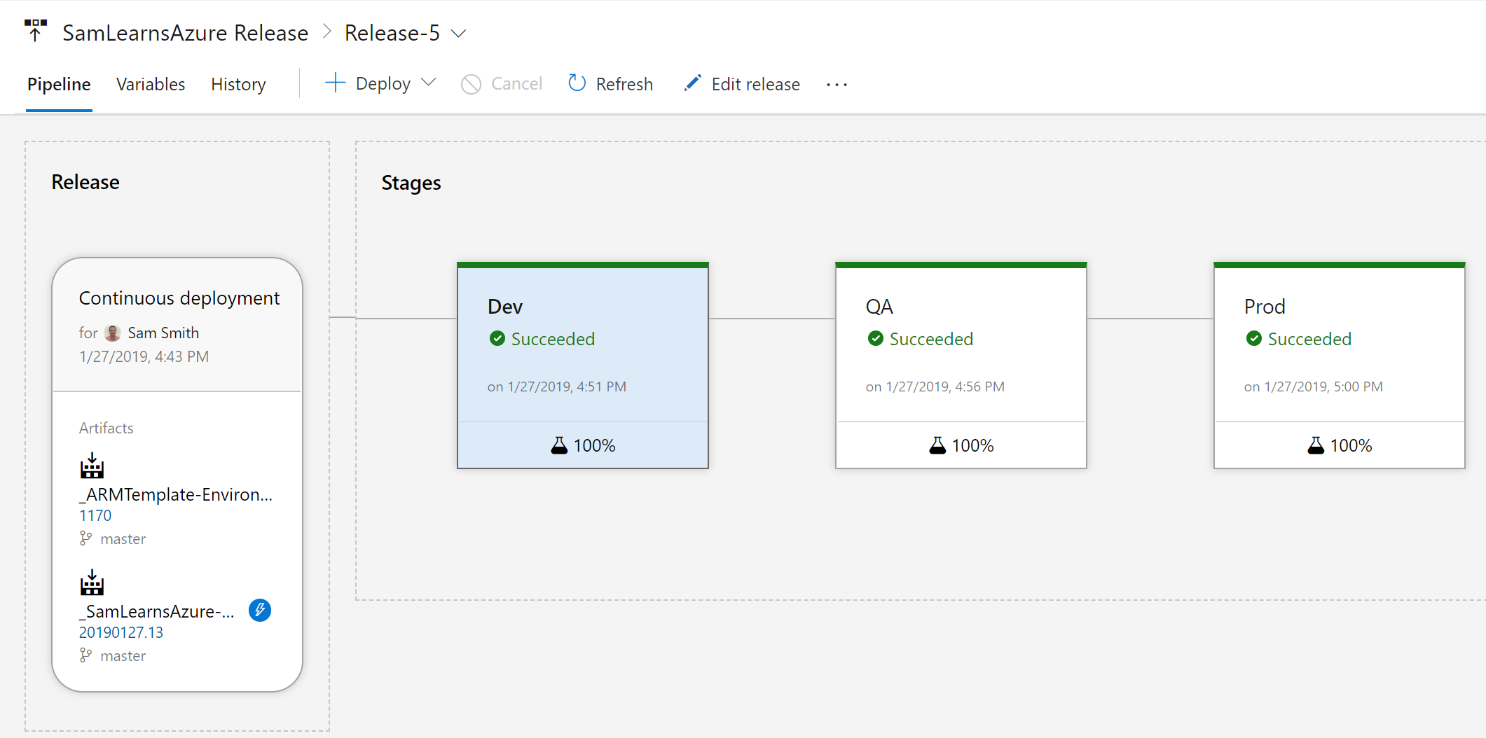Open the more actions ellipsis menu
The width and height of the screenshot is (1486, 738).
837,85
